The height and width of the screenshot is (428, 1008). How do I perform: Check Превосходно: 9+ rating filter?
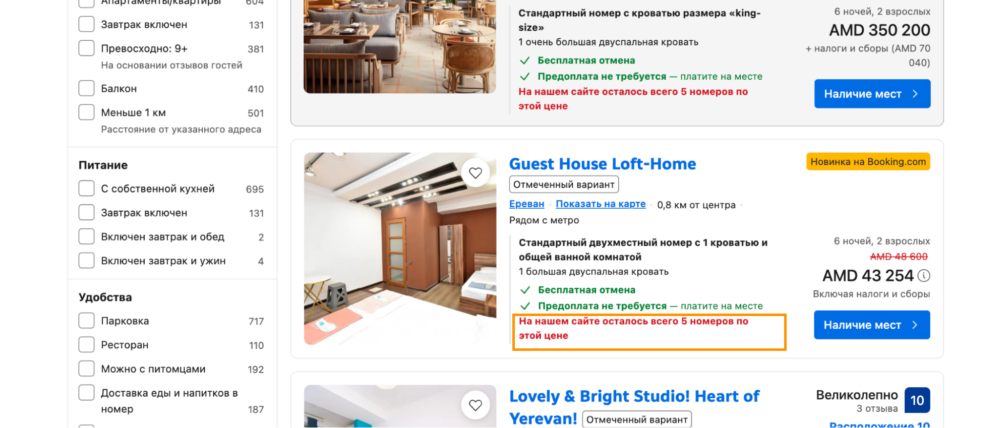click(x=87, y=48)
